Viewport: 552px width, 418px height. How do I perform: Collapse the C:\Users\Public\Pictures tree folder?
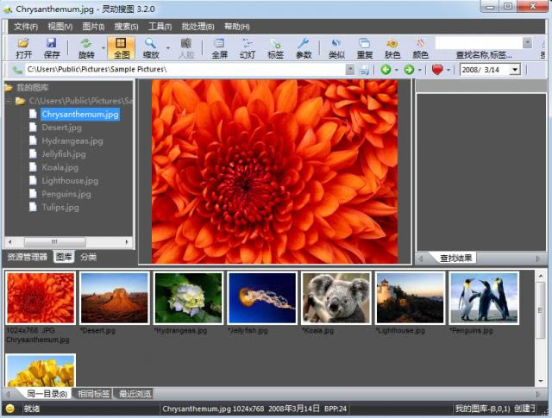pos(9,101)
